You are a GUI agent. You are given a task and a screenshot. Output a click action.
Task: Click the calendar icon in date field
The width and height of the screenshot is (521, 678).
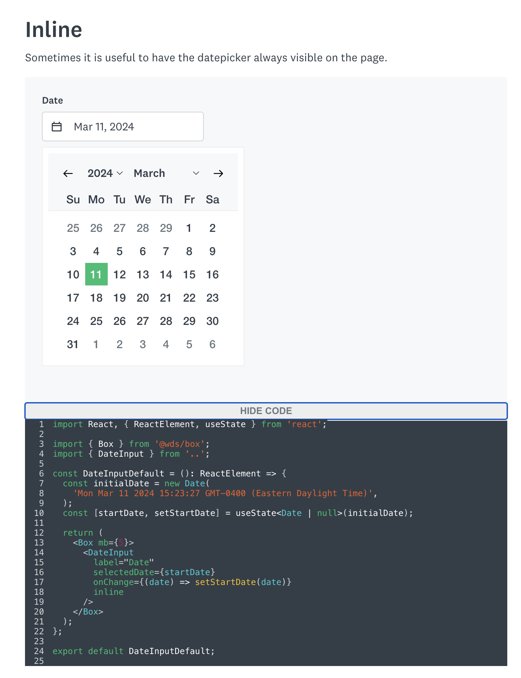coord(57,127)
